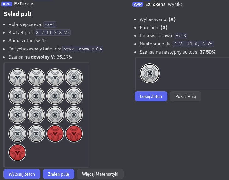This screenshot has height=180, width=229.
Task: Click the third V token in the top row
Action: tap(55, 77)
